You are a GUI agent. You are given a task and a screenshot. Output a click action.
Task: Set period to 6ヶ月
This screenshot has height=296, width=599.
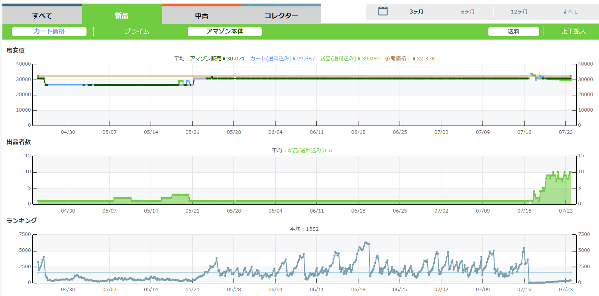pos(467,12)
